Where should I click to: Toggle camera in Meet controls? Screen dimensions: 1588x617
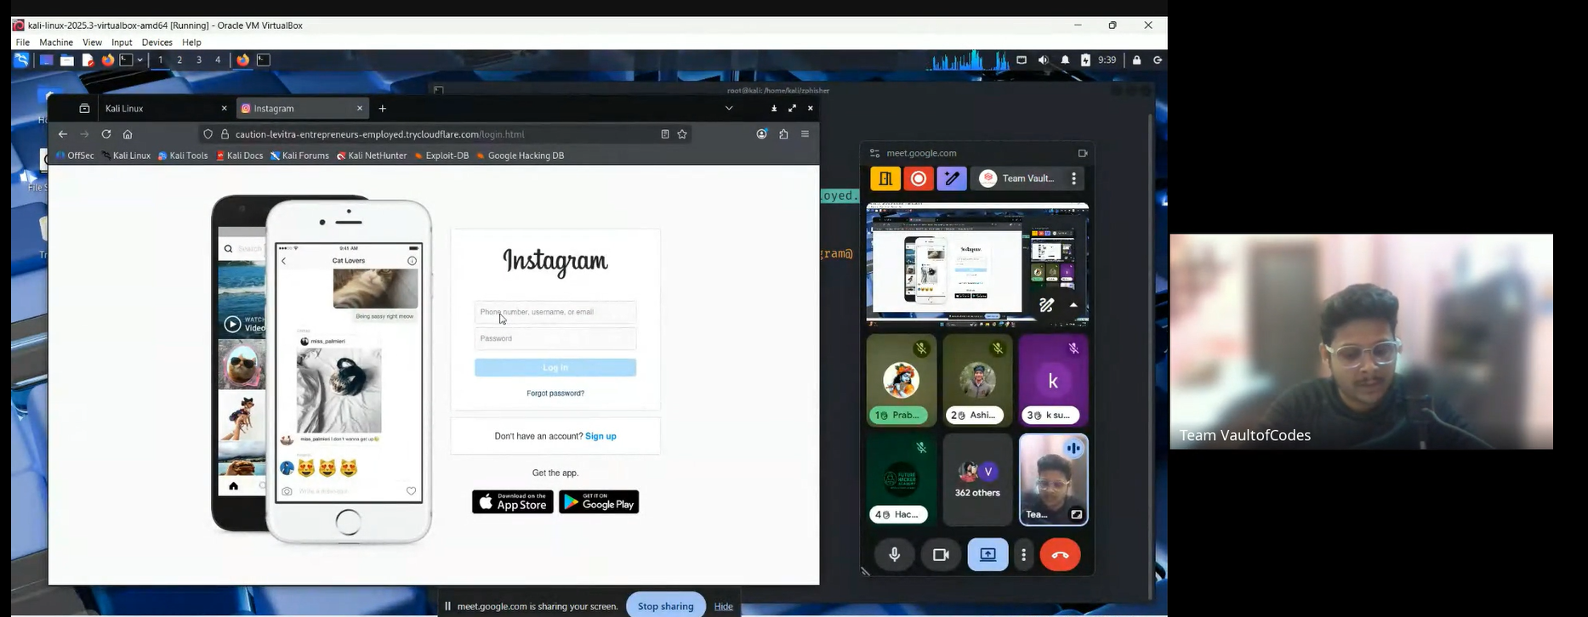(x=941, y=555)
